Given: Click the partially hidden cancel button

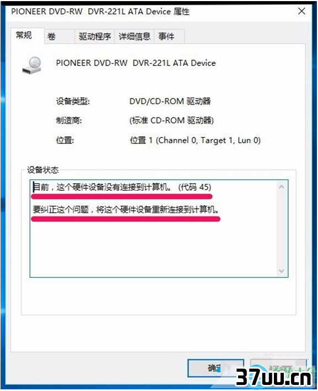Looking at the screenshot, I should pos(278,368).
